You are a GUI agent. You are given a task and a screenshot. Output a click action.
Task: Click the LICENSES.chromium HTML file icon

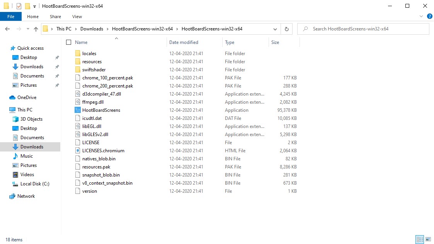point(78,151)
